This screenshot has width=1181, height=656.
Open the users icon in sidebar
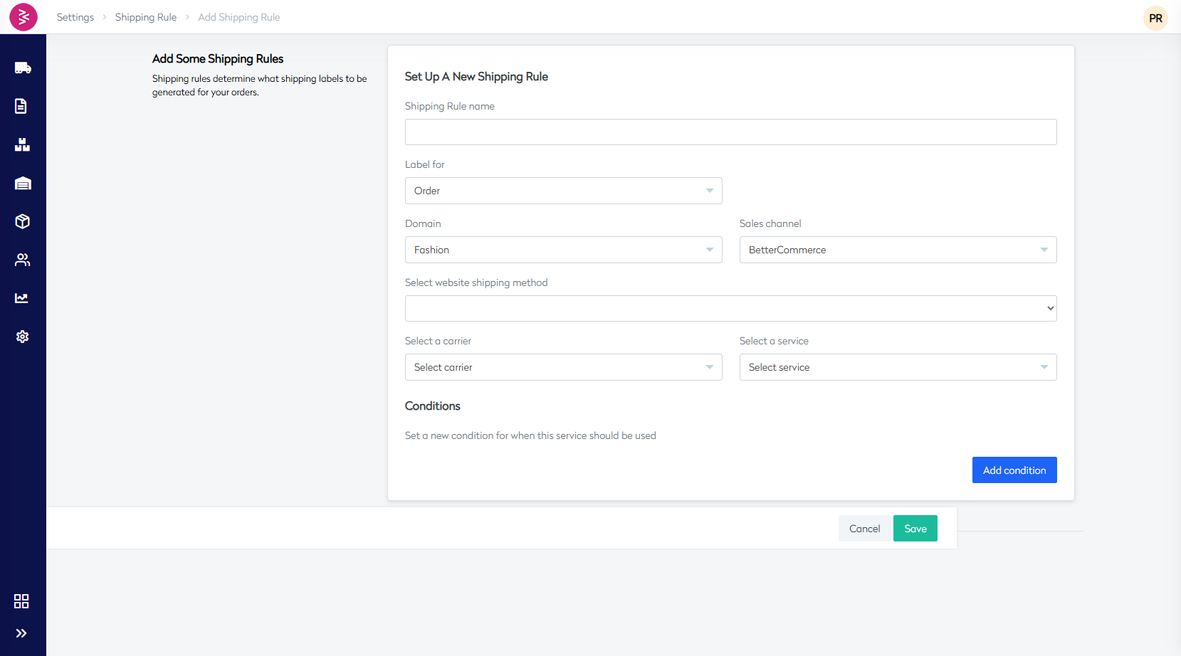[23, 260]
